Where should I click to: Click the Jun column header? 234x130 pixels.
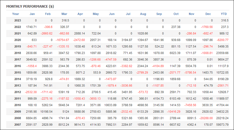pyautogui.click(x=112, y=14)
